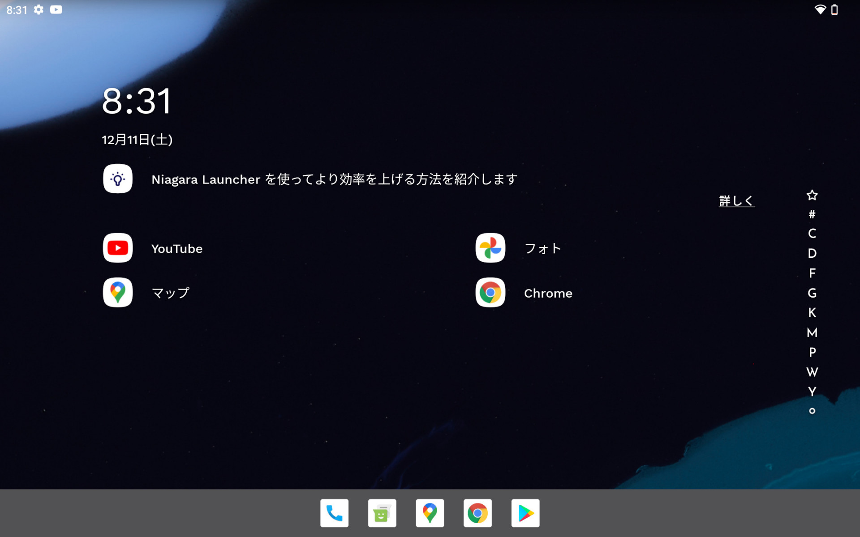Tap the YouTube notification icon in status bar
860x537 pixels.
pyautogui.click(x=56, y=9)
